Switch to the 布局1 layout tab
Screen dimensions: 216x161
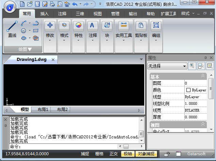pyautogui.click(x=43, y=110)
